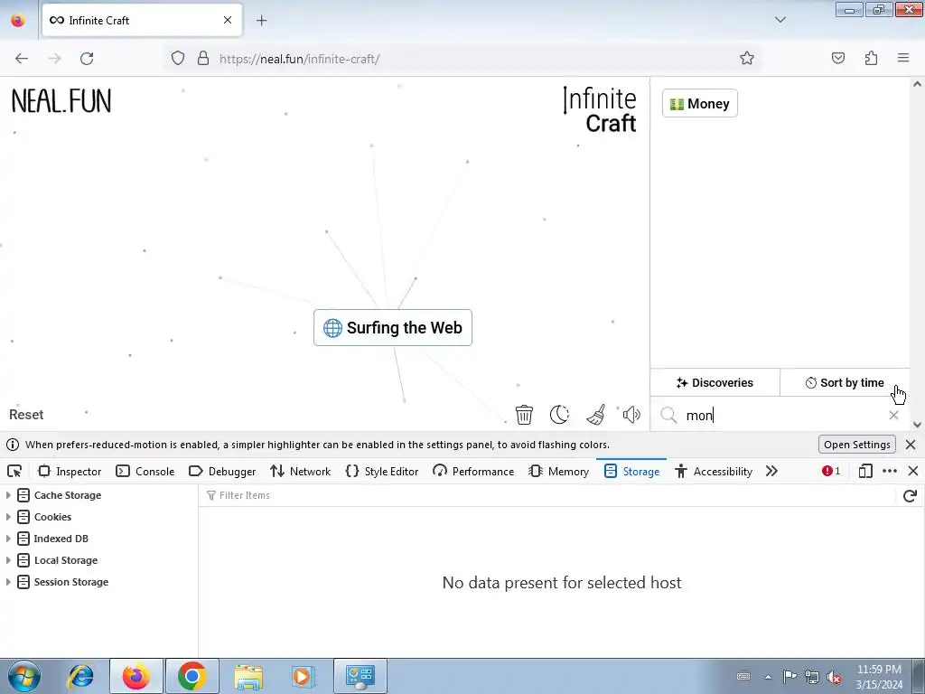The image size is (925, 694).
Task: Mute sound with the speaker icon
Action: point(631,414)
